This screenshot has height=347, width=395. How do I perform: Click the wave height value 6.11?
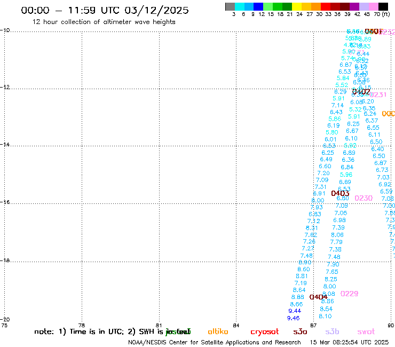(x=374, y=135)
